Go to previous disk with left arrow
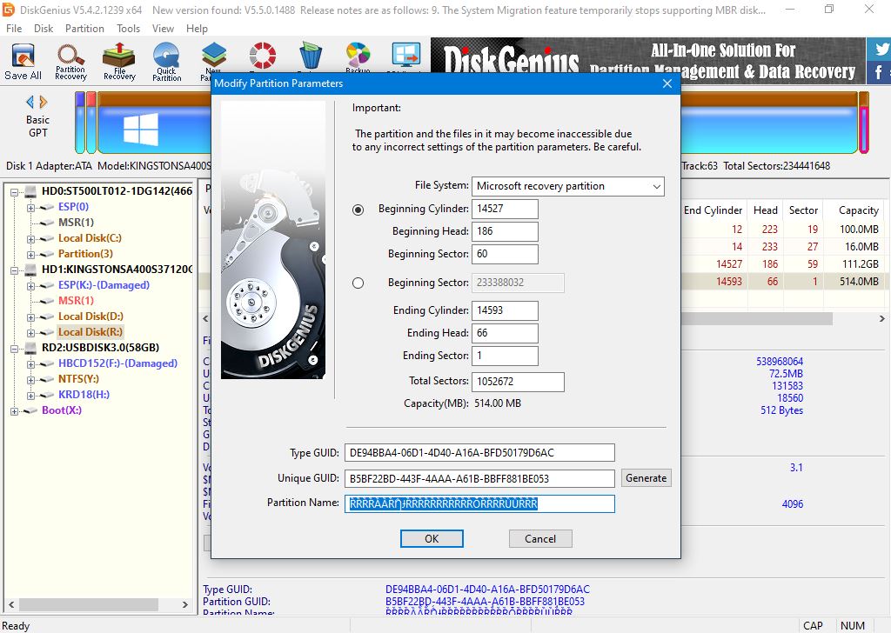Image resolution: width=891 pixels, height=633 pixels. point(31,103)
